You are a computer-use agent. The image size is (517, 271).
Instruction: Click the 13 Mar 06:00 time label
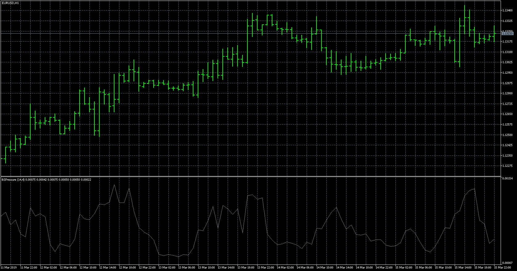pyautogui.click(x=187, y=268)
